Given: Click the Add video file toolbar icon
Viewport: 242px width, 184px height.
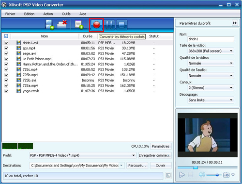Looking at the screenshot, I should click(x=49, y=25).
